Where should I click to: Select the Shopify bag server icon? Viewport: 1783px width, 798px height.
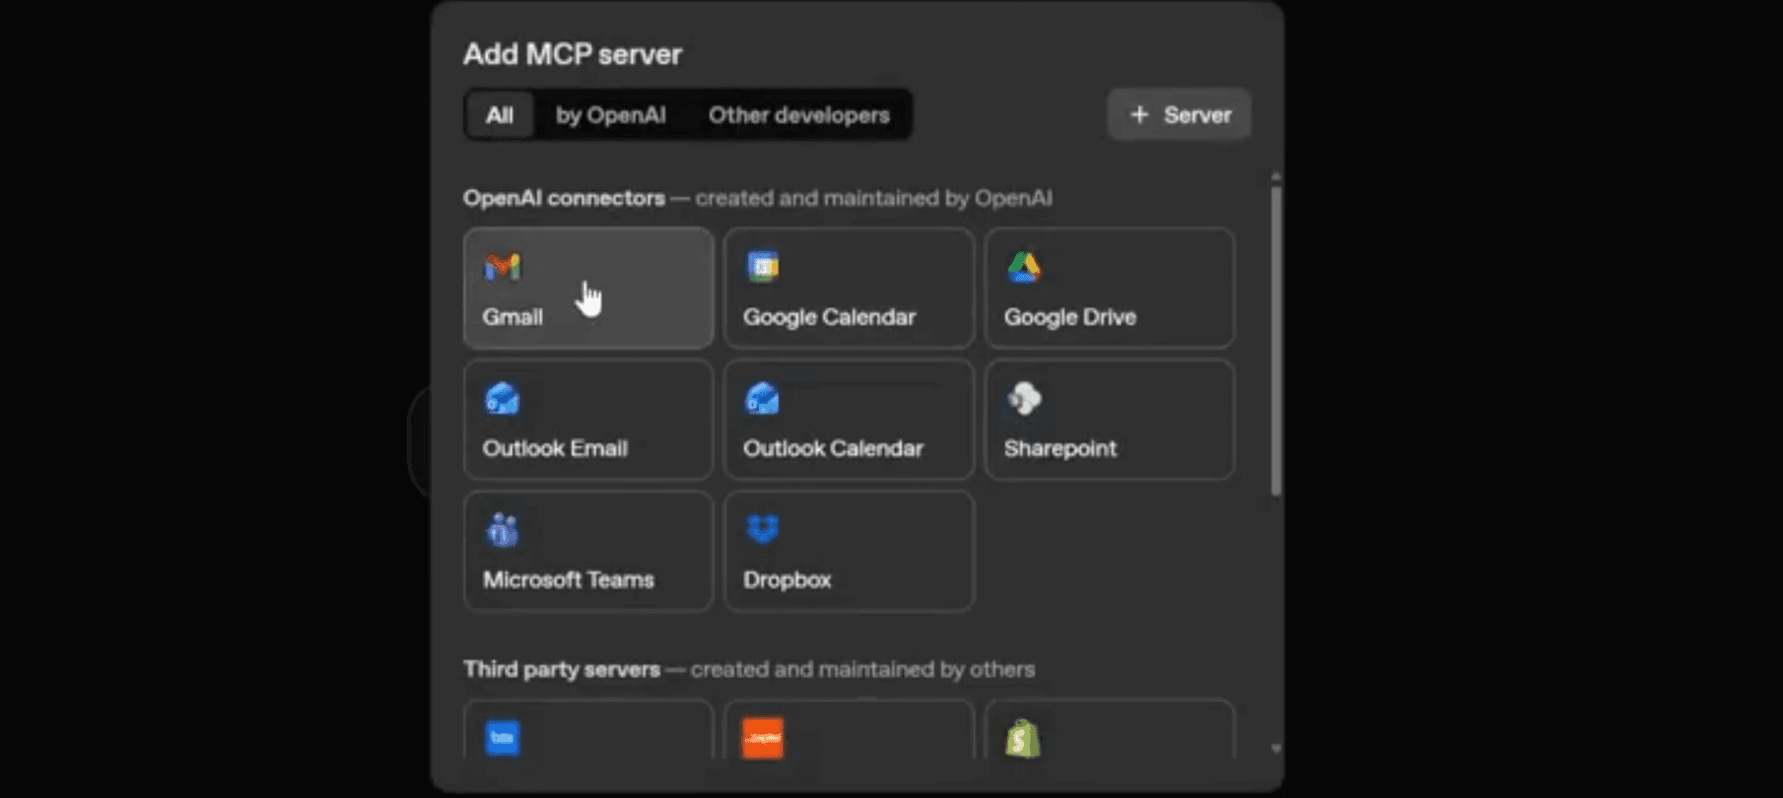tap(1023, 738)
